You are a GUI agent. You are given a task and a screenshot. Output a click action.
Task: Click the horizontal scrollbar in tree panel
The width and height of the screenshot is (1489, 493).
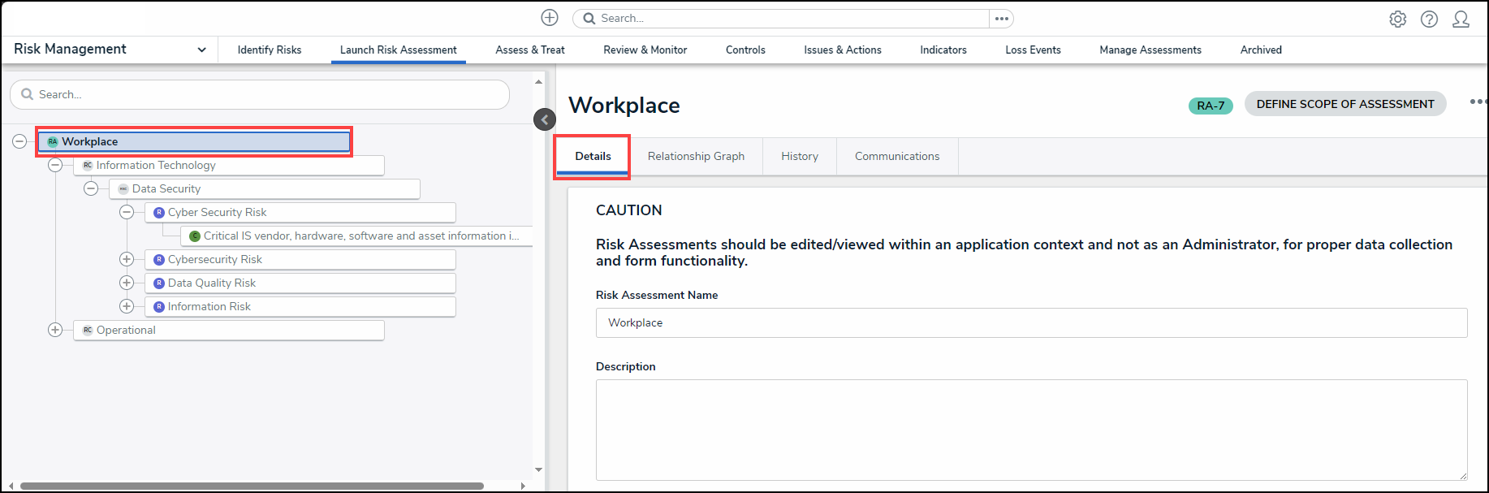(252, 486)
